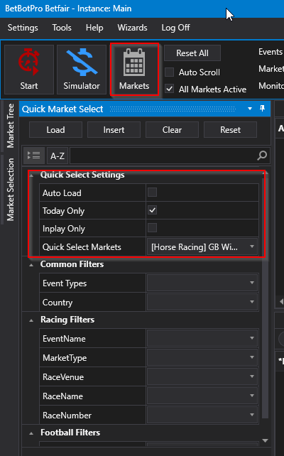
Task: Open the Simulator tool
Action: (x=82, y=70)
